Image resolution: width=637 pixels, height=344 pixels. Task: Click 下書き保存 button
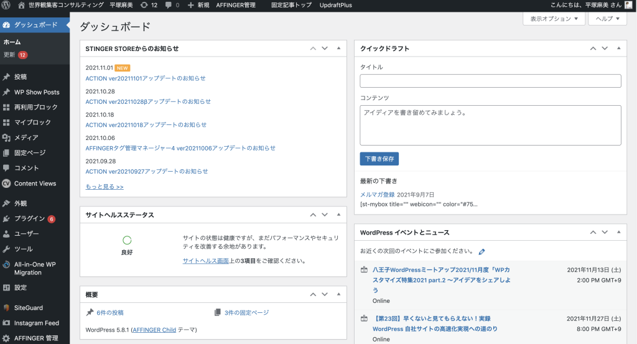[379, 159]
